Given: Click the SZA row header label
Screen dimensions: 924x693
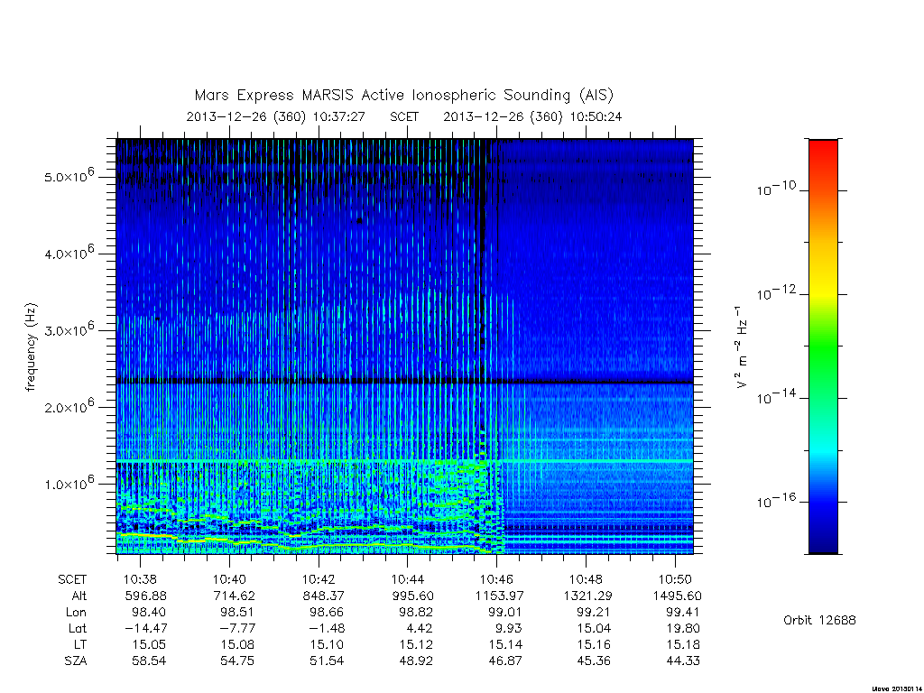Looking at the screenshot, I should (76, 661).
